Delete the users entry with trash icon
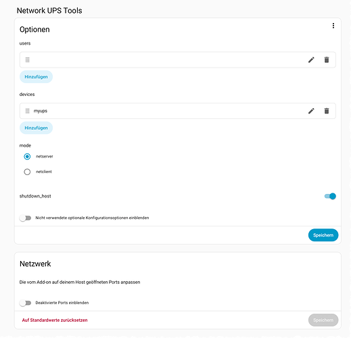 point(327,59)
